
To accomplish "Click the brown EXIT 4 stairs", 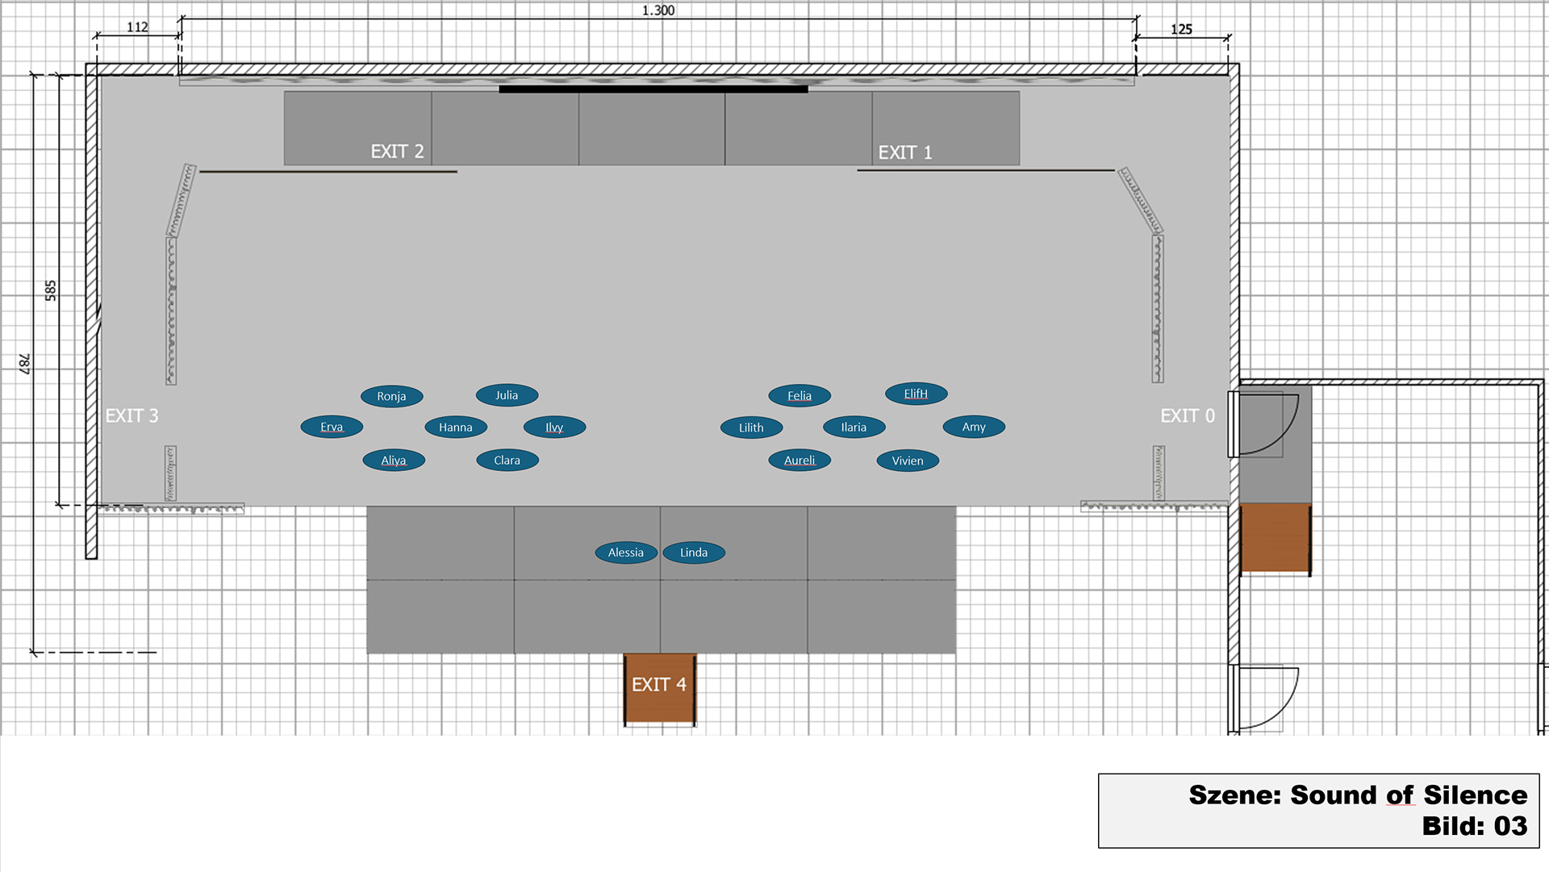I will coord(659,687).
